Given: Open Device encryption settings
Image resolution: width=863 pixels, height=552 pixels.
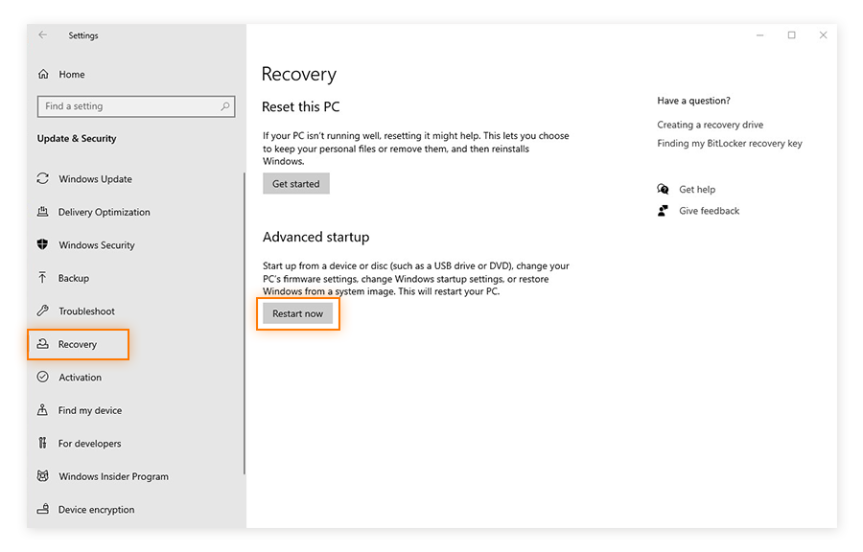Looking at the screenshot, I should tap(44, 509).
